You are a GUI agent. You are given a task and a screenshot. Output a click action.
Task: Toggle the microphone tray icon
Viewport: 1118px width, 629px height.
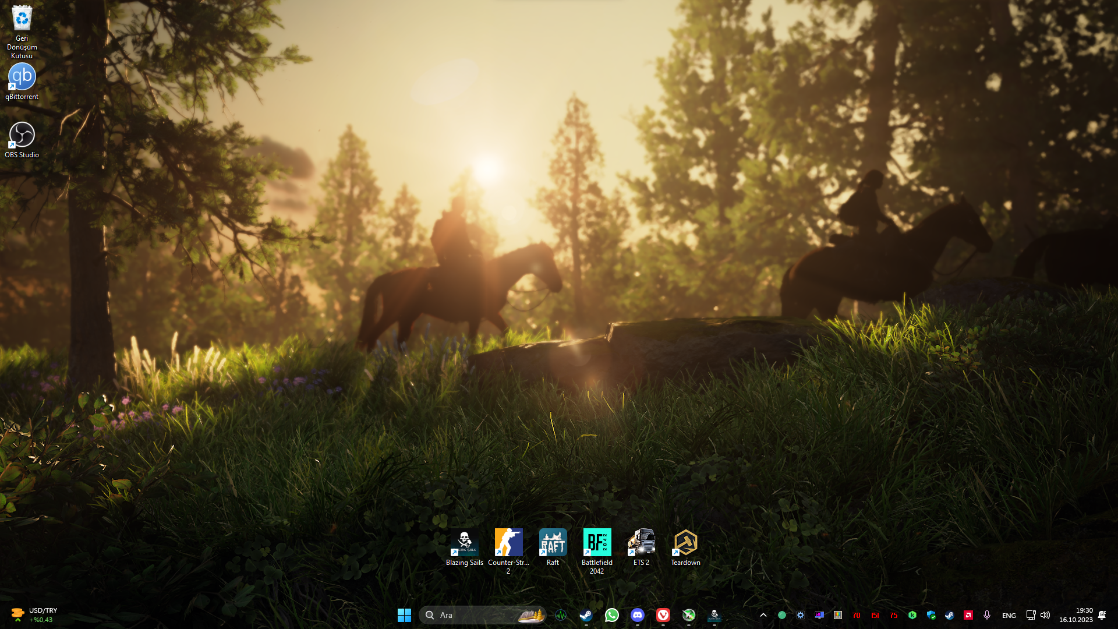click(986, 615)
